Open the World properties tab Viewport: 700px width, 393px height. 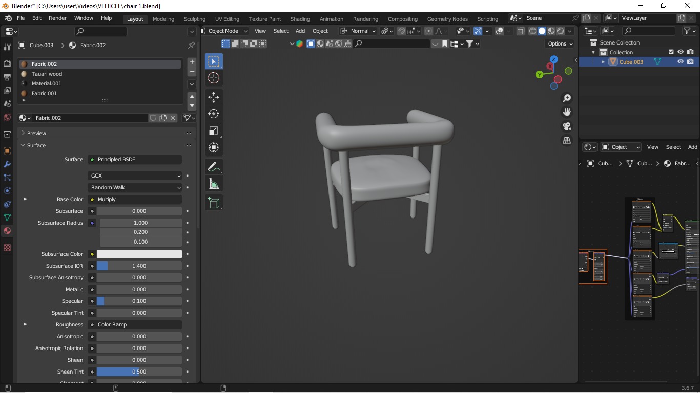point(7,117)
